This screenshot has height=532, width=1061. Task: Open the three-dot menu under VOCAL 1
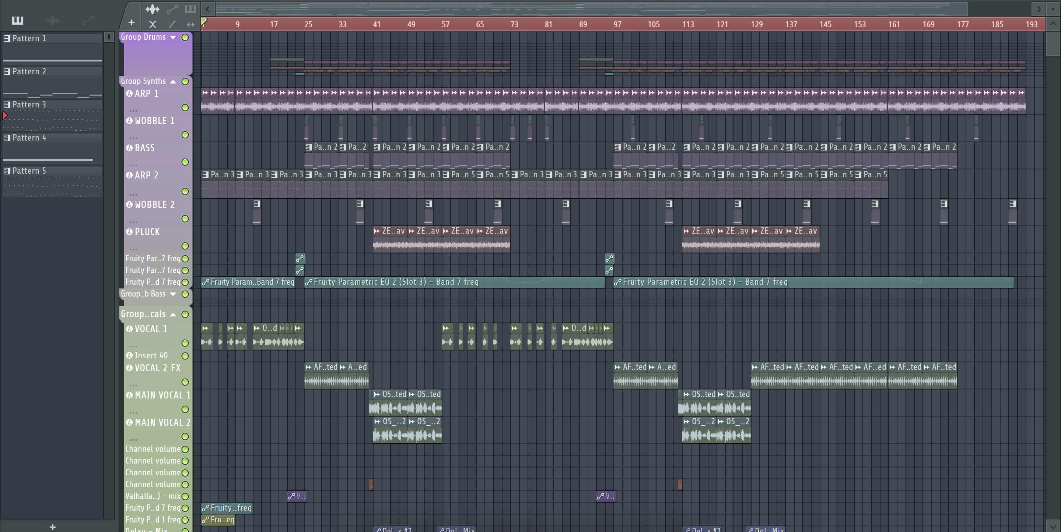click(133, 346)
